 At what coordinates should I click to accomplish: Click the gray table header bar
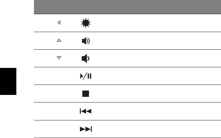pyautogui.click(x=127, y=7)
